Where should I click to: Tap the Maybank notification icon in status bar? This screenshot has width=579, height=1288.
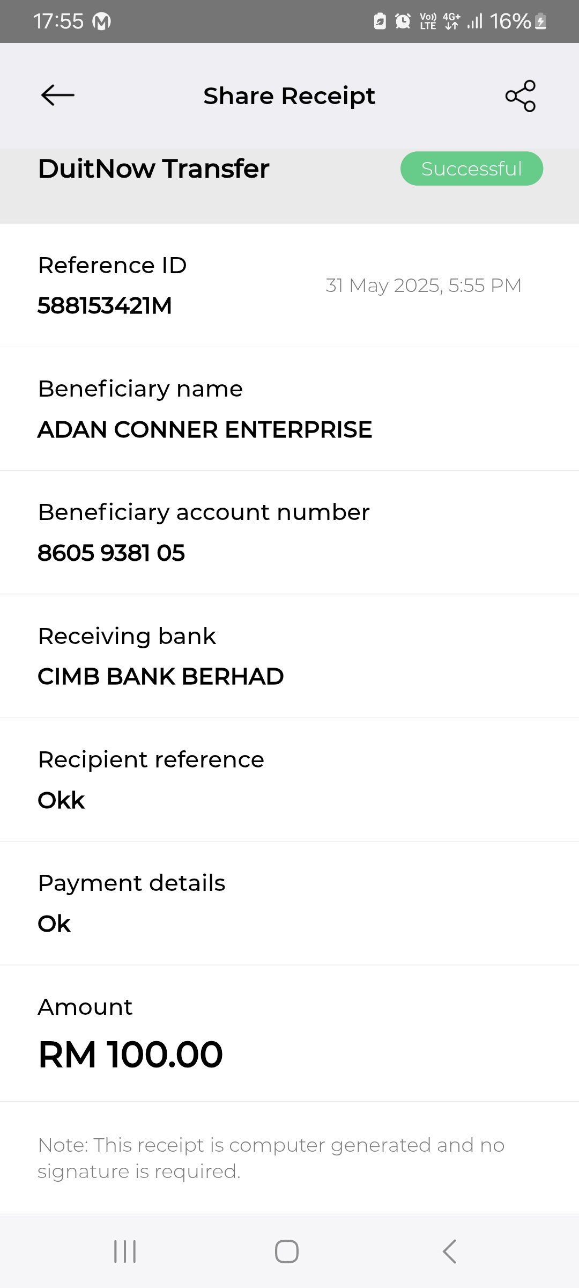coord(102,21)
